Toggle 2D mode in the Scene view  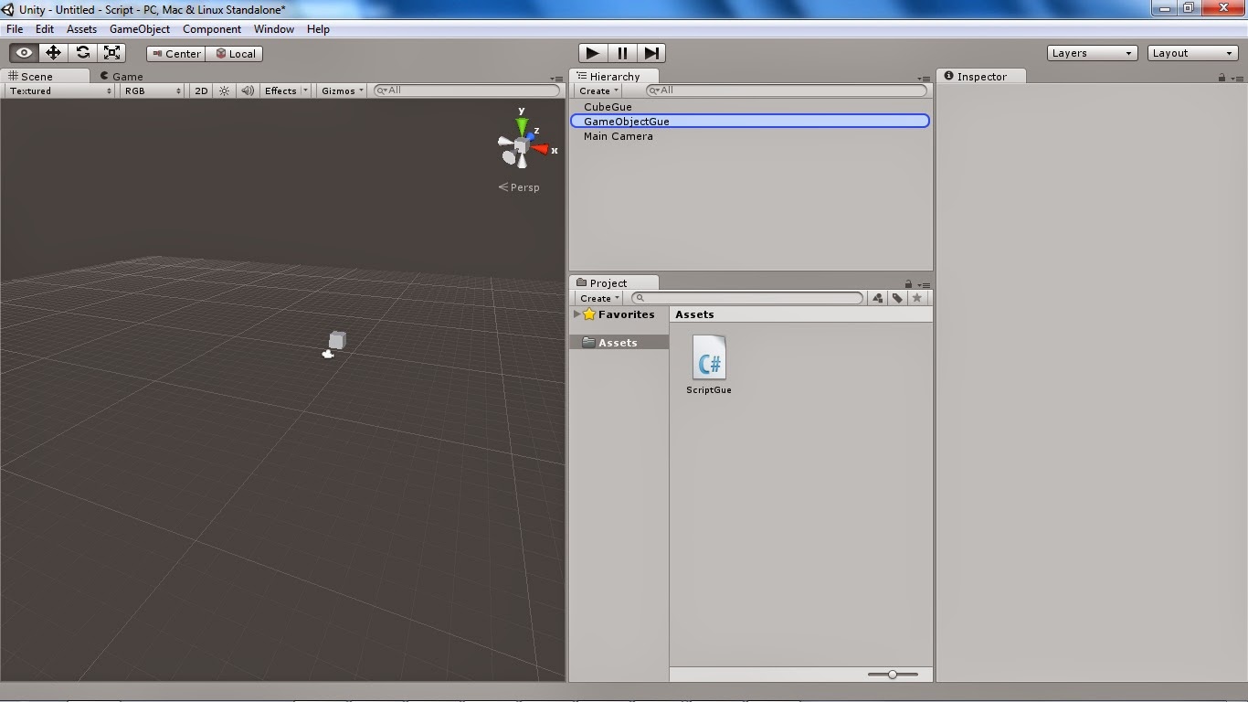200,90
